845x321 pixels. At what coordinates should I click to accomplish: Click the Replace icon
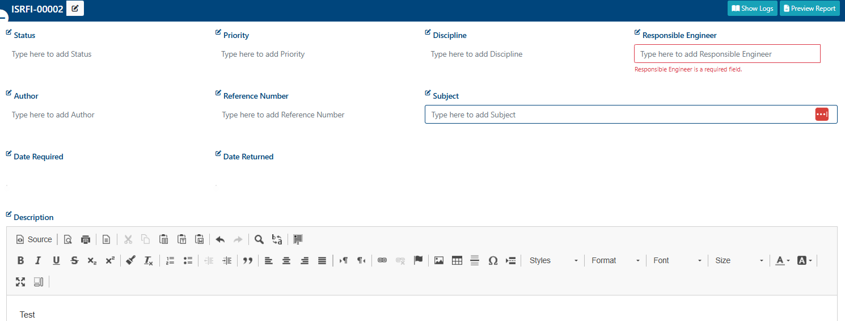click(x=277, y=239)
